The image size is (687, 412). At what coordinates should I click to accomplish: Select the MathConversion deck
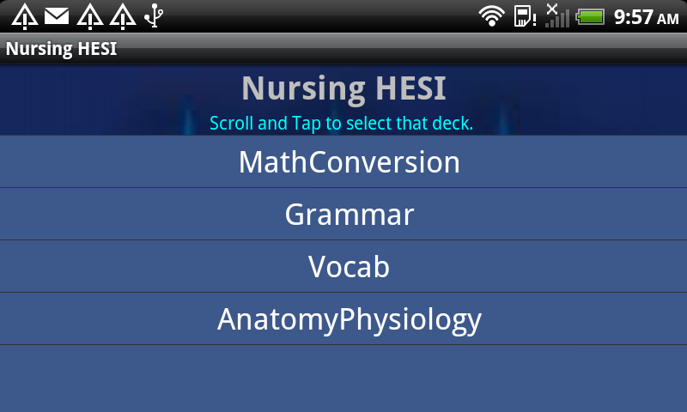click(x=349, y=162)
